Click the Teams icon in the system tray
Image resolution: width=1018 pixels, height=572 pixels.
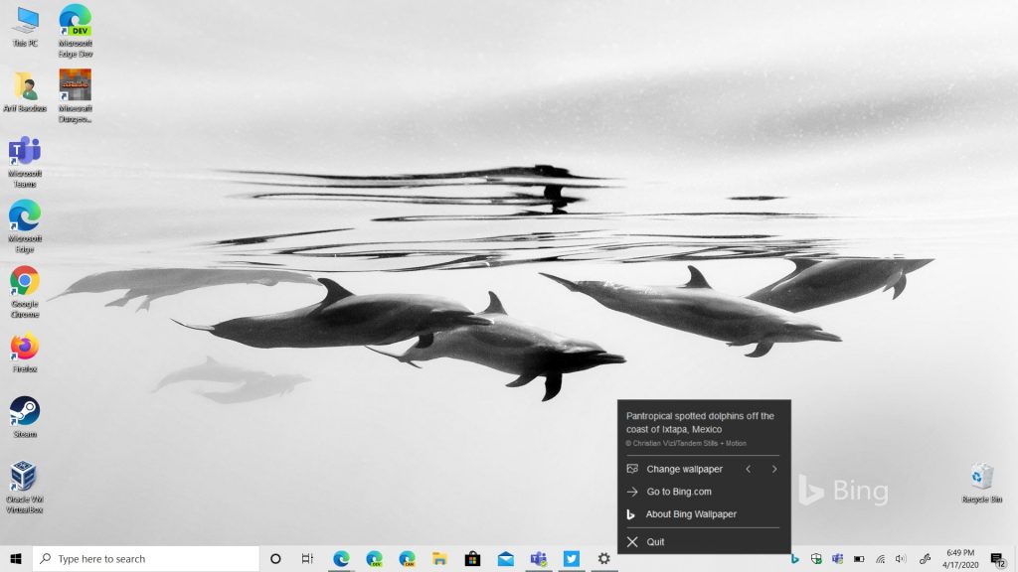point(837,559)
